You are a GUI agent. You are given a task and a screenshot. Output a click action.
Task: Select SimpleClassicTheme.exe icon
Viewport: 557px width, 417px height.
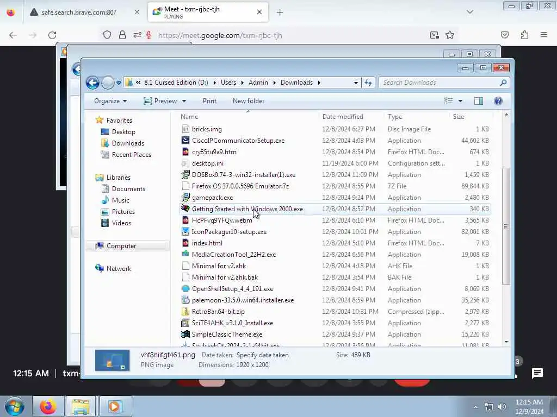point(185,334)
